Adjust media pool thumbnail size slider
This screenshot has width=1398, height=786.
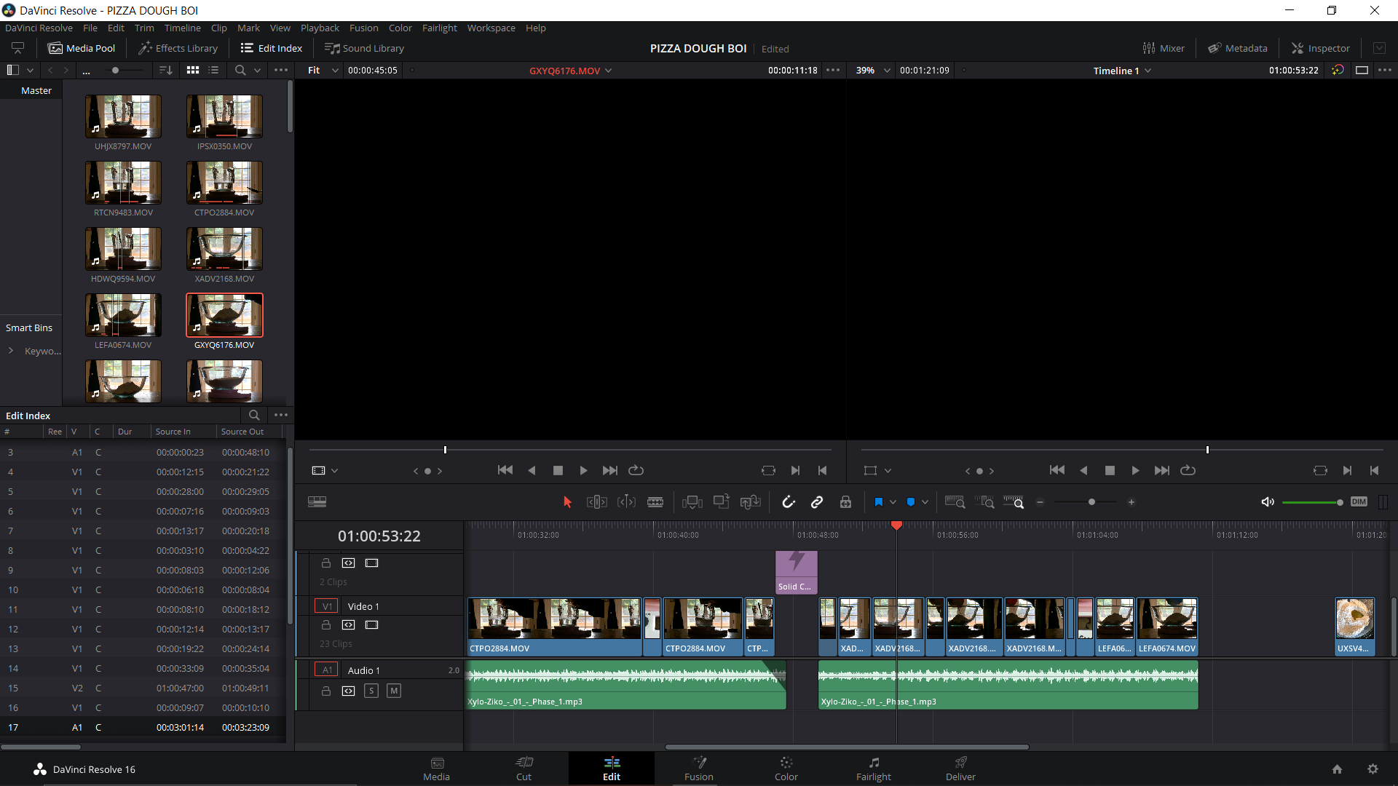115,71
